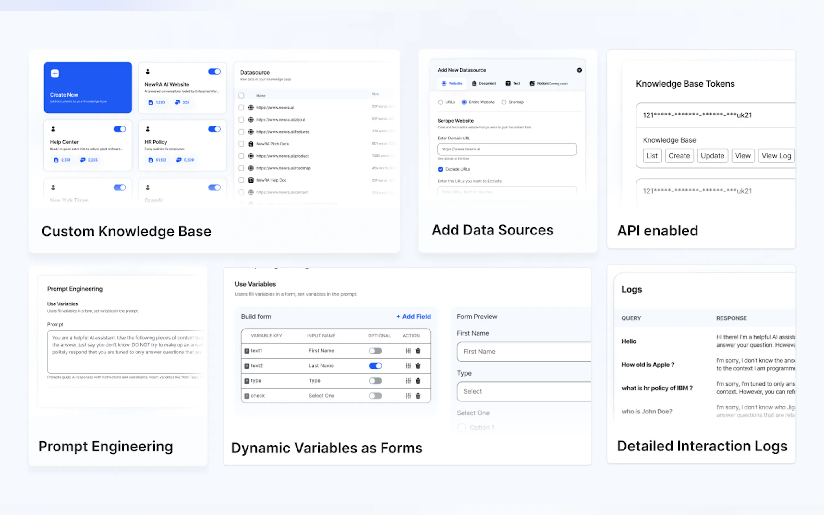Click the trash icon in check row
The width and height of the screenshot is (824, 515).
(418, 396)
